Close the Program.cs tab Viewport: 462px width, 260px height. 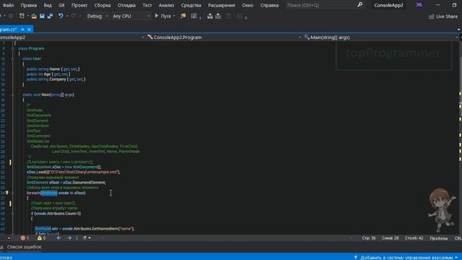tap(29, 30)
